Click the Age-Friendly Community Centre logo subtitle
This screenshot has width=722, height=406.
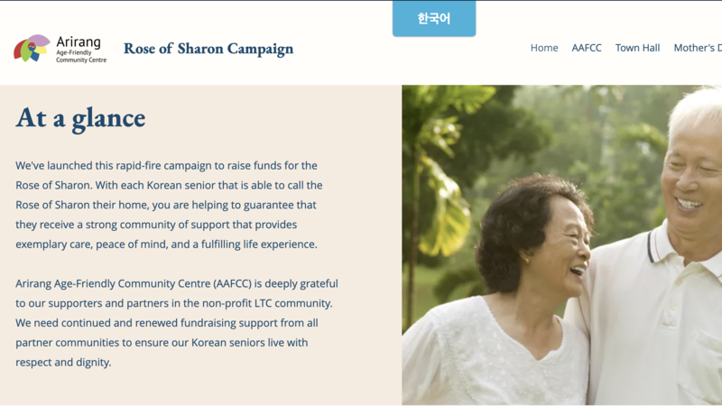(81, 57)
